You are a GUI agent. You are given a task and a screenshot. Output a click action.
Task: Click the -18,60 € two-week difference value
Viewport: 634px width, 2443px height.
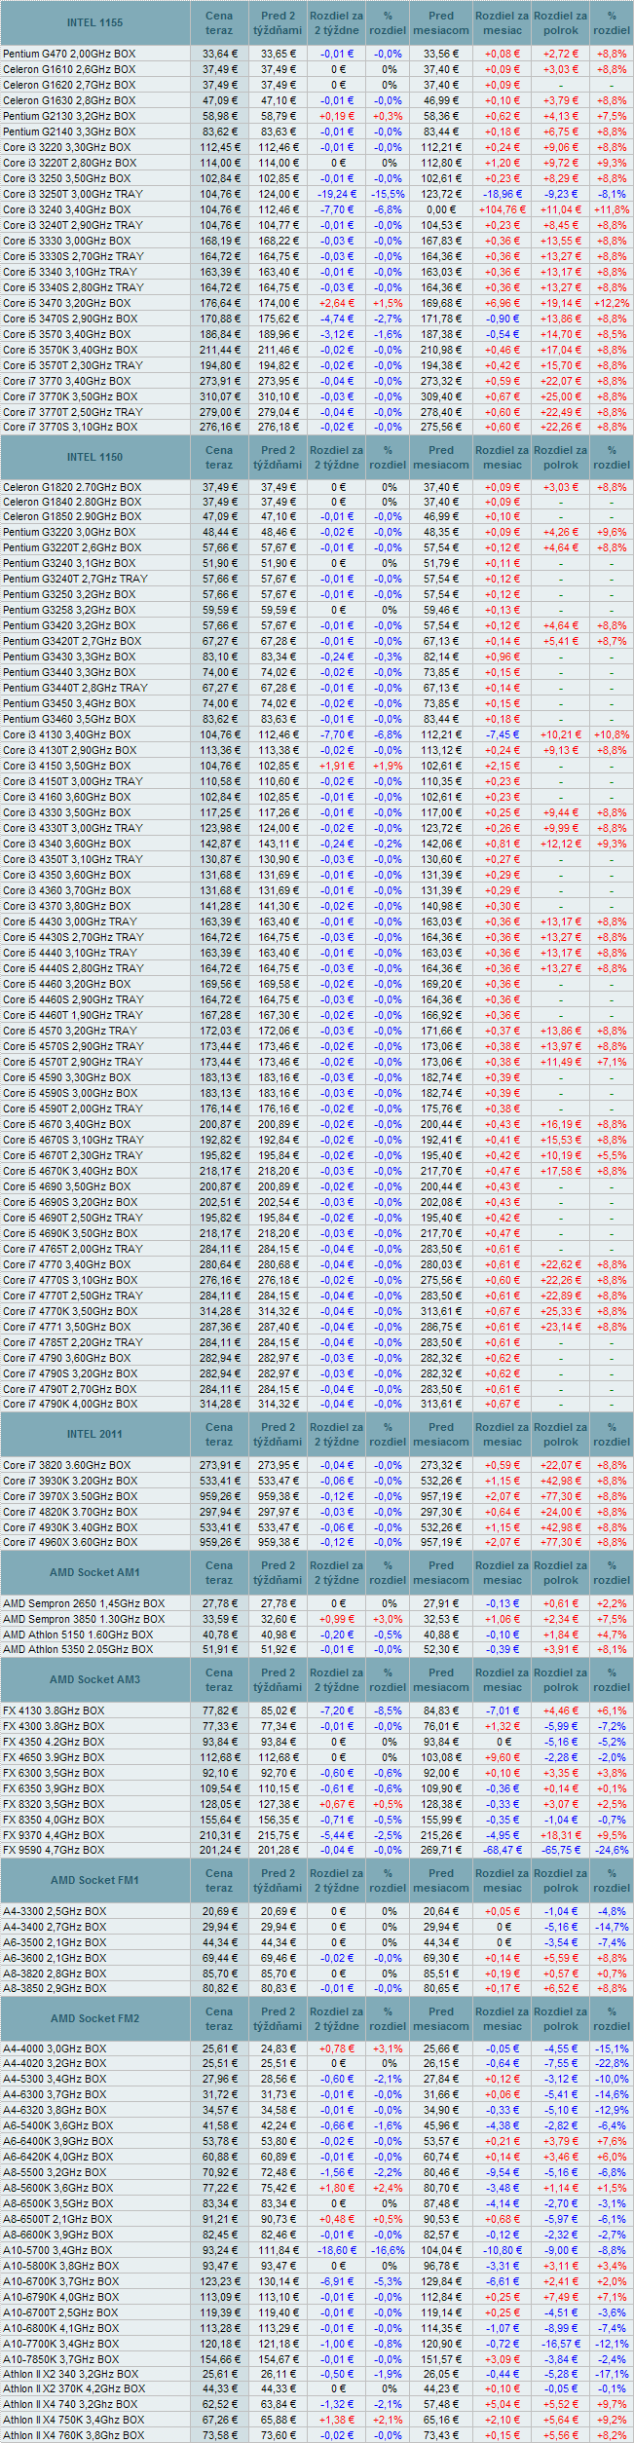(336, 2250)
